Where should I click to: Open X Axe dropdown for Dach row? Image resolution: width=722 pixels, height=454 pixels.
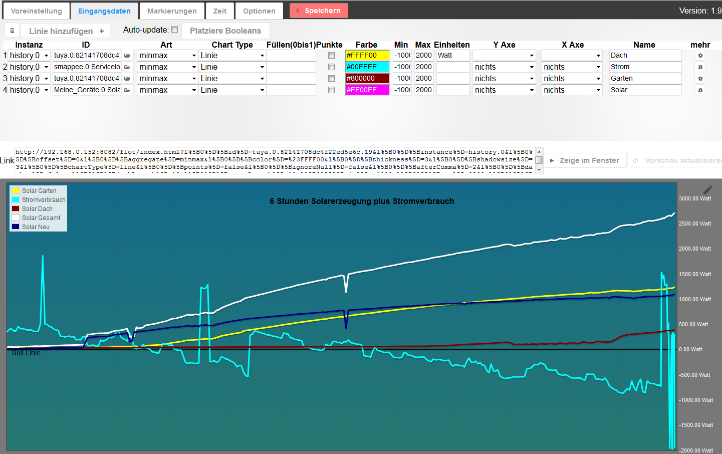click(x=572, y=56)
